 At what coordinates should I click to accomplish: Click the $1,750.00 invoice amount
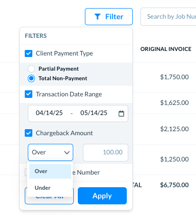pos(174,77)
